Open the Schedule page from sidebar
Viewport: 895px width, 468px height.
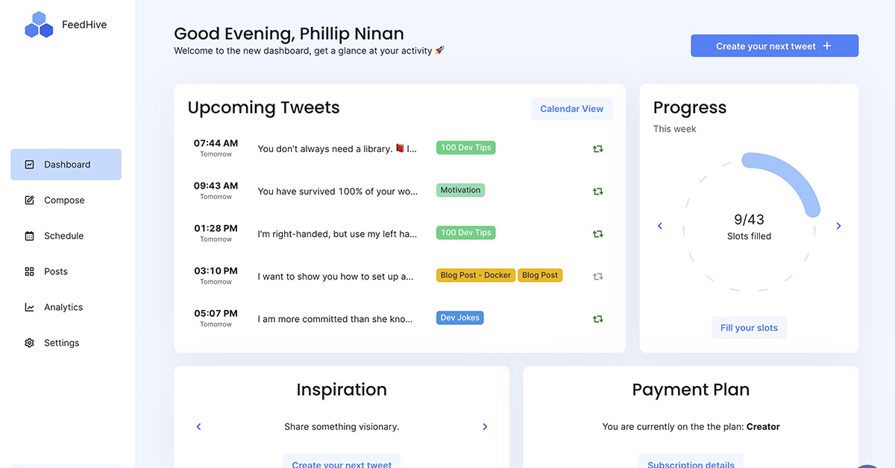click(x=63, y=236)
